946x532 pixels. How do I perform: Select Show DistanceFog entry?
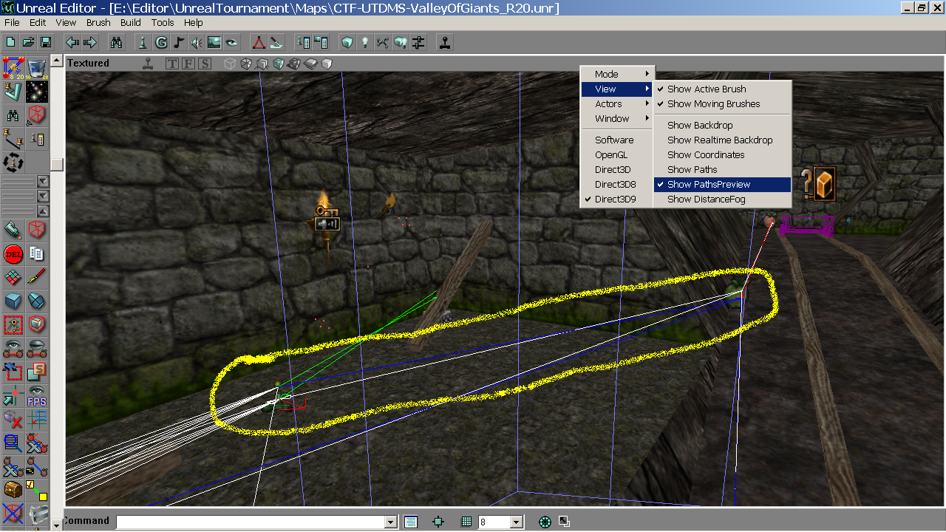click(723, 199)
